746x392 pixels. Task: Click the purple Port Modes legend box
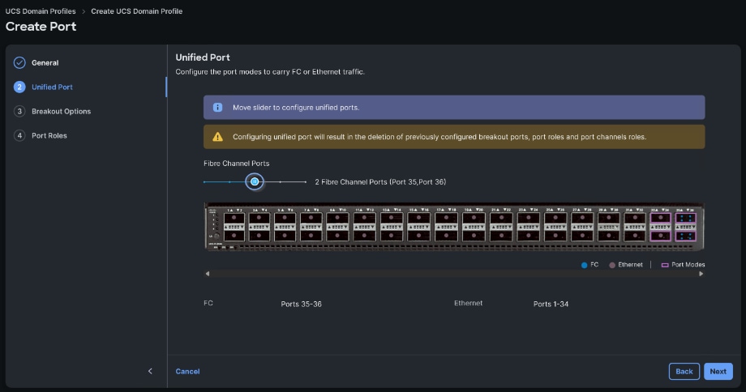pyautogui.click(x=665, y=265)
